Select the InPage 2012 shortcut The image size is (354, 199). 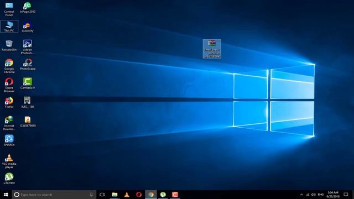tap(28, 7)
